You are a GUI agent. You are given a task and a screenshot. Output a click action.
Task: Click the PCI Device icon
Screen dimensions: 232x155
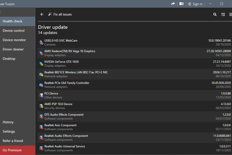pos(41,95)
